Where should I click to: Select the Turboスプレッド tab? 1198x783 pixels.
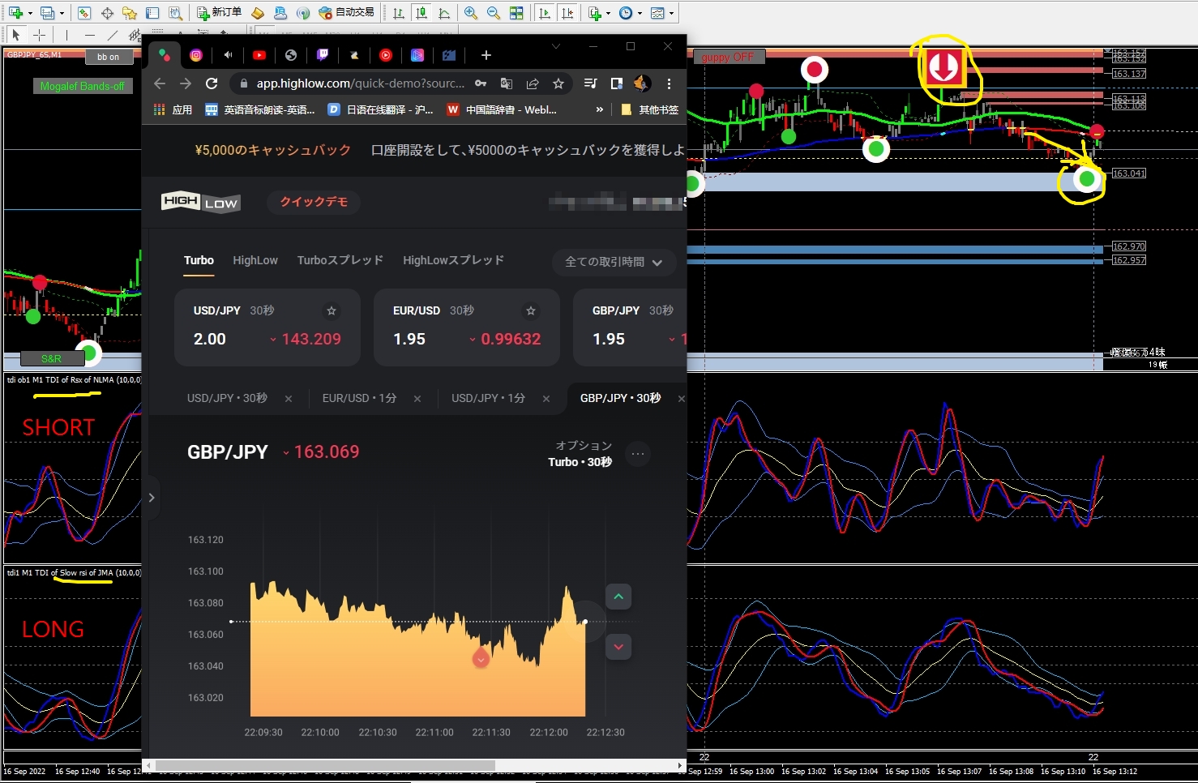(x=340, y=260)
